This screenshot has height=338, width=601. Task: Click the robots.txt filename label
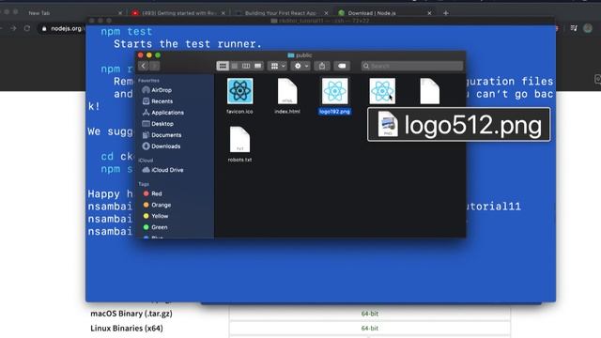coord(240,160)
